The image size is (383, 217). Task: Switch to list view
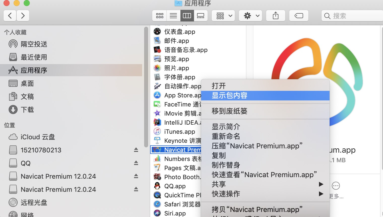pos(173,16)
